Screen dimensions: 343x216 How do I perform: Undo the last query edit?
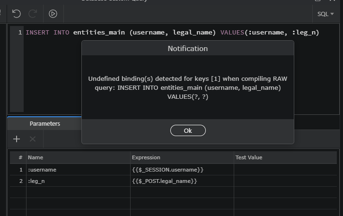17,14
